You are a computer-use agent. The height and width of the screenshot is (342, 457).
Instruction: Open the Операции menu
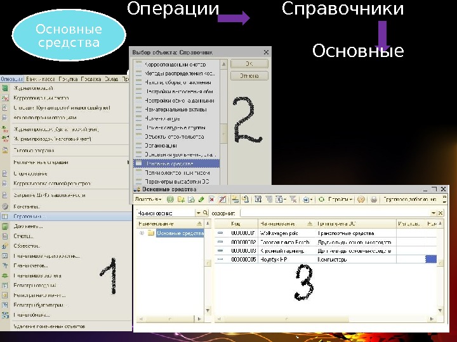(11, 79)
